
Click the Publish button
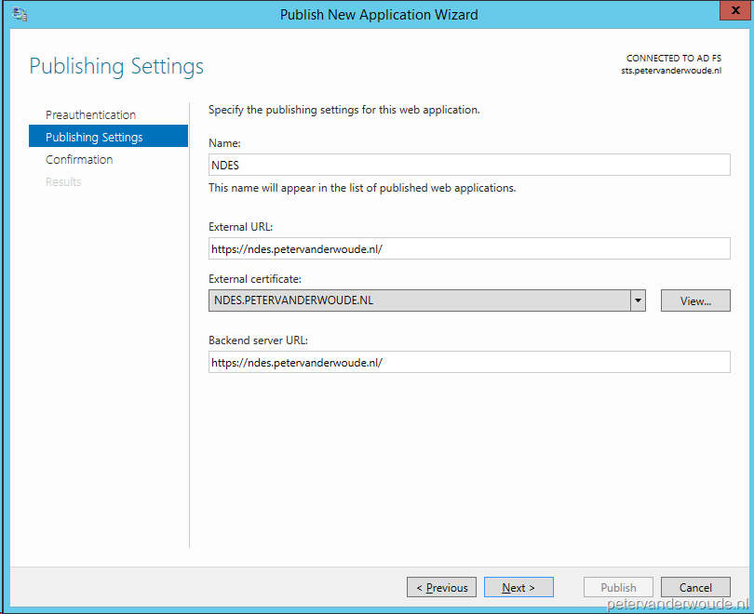point(618,587)
